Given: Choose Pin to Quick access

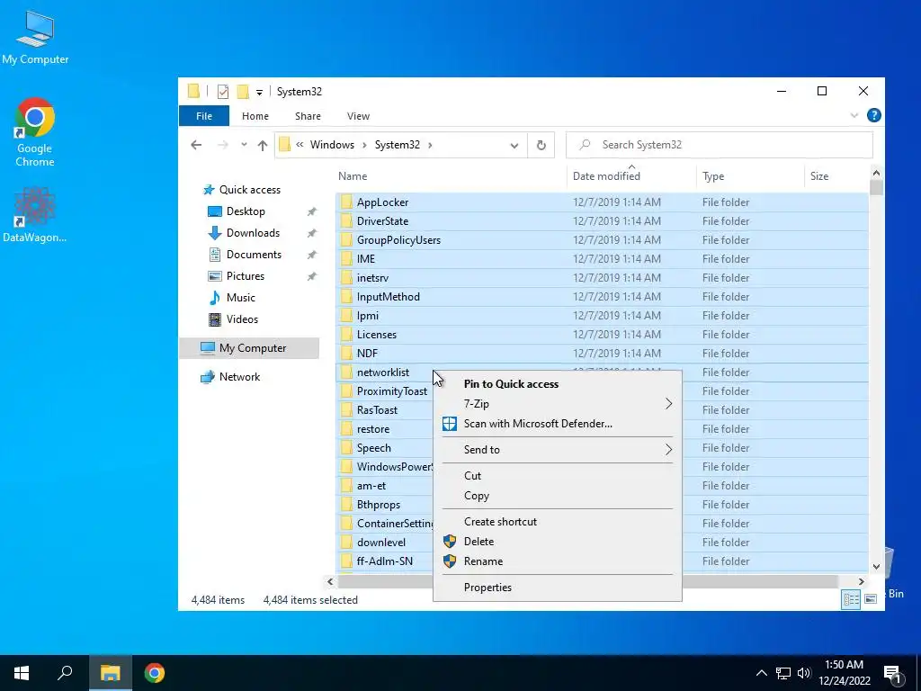Looking at the screenshot, I should [x=557, y=383].
